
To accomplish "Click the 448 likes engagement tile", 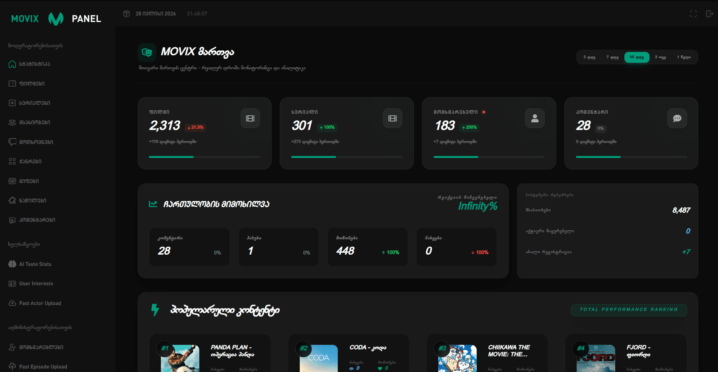I will [x=368, y=247].
